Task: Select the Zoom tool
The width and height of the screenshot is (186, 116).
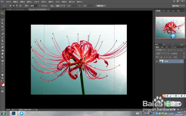Action: (2, 78)
